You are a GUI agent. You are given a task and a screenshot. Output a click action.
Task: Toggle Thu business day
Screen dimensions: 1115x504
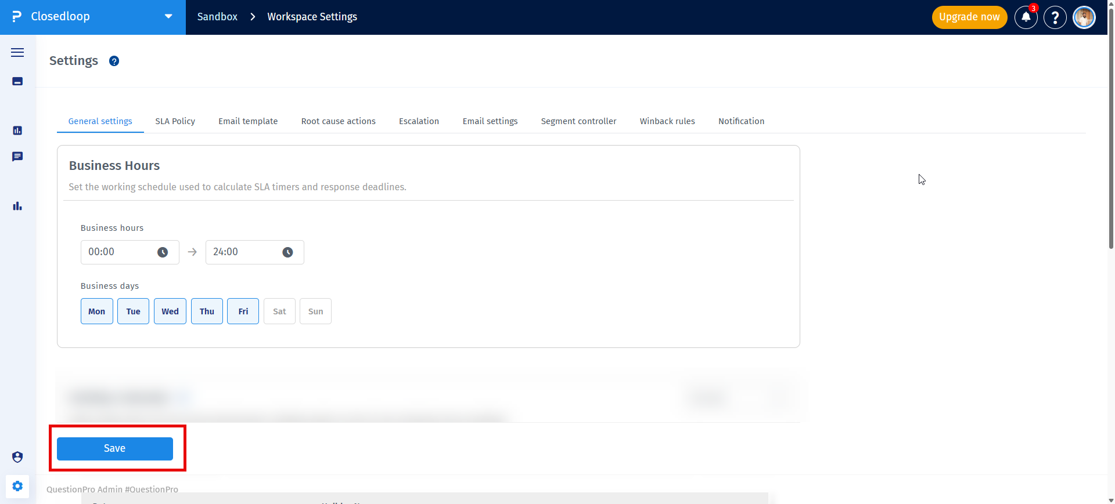pyautogui.click(x=207, y=311)
